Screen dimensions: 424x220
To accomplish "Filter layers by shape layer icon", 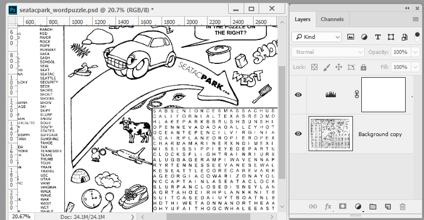I will pos(391,37).
